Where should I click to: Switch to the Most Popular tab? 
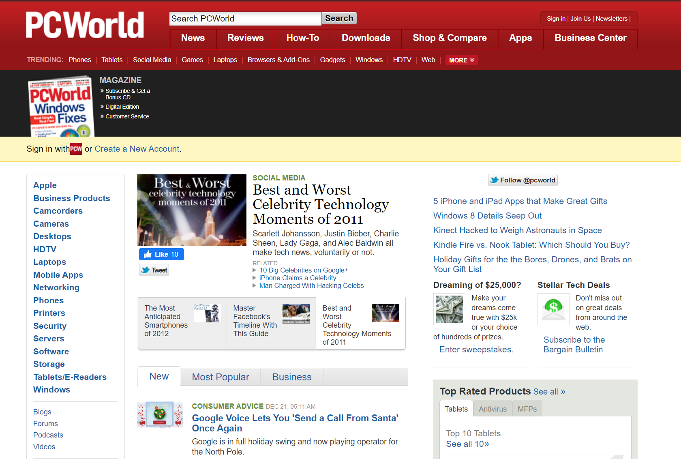[x=221, y=377]
